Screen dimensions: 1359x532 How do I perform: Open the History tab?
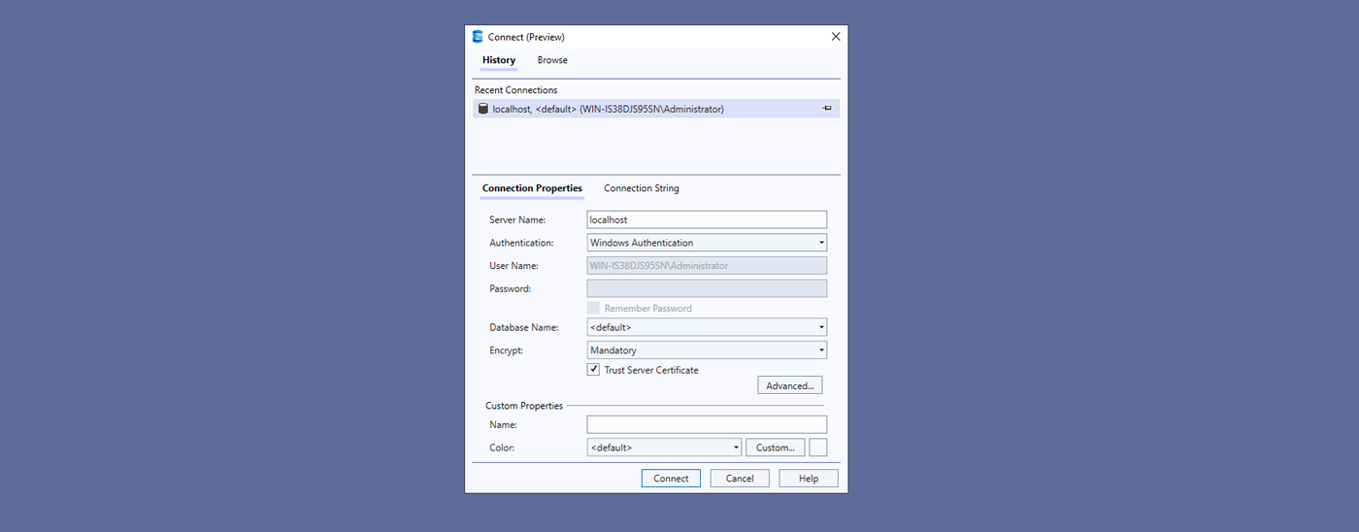point(499,60)
